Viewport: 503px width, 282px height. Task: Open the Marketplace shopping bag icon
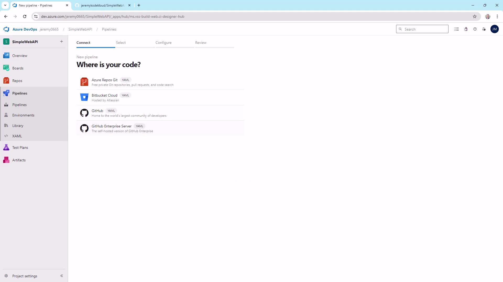[466, 29]
